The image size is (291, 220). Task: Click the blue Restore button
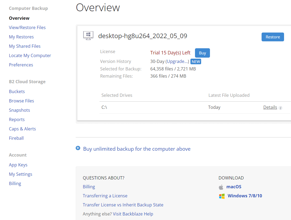[x=273, y=37]
